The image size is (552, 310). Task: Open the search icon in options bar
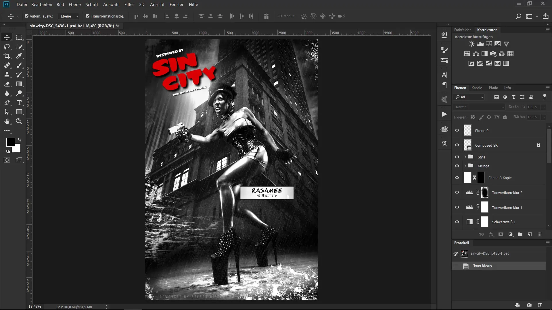point(518,16)
